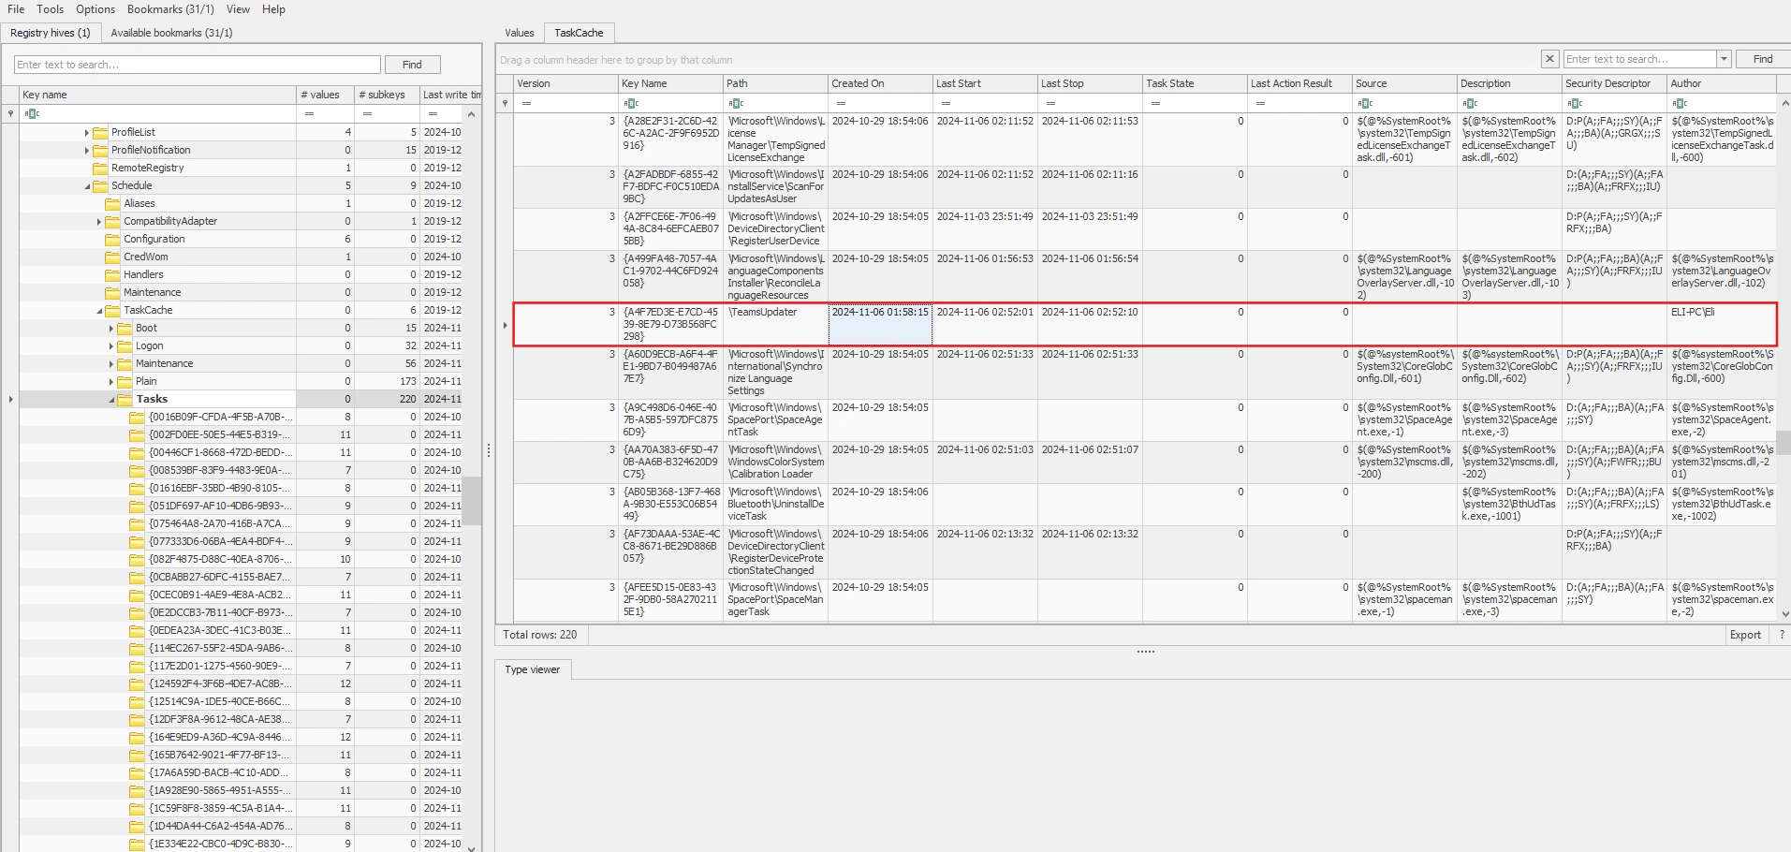Click the equals filter icon under # values column
The height and width of the screenshot is (852, 1791).
coord(309,113)
